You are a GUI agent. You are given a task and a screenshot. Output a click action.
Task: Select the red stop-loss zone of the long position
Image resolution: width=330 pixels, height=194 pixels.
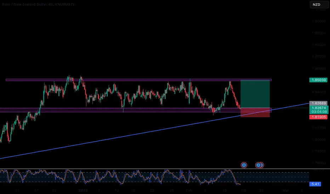tap(255, 113)
